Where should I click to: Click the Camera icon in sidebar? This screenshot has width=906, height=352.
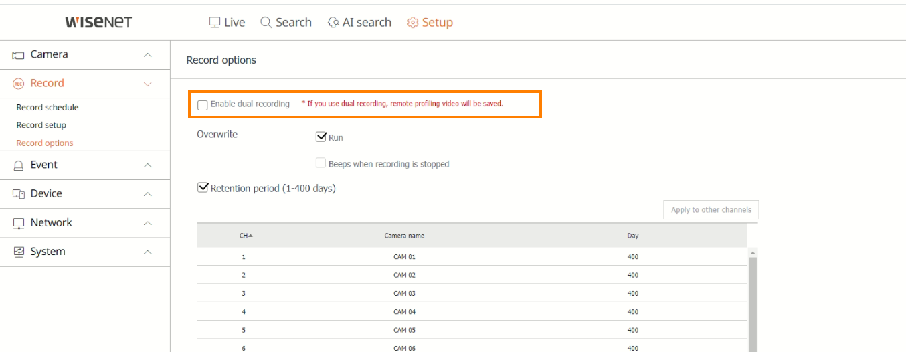[x=19, y=55]
